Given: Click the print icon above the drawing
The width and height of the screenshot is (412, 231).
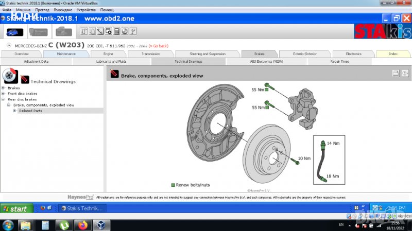Looking at the screenshot, I should 396,73.
